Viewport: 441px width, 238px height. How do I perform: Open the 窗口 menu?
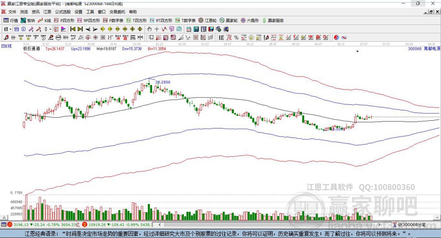(x=102, y=12)
